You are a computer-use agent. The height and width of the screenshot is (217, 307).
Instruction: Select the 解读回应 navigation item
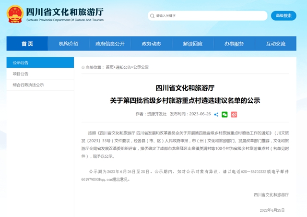point(192,44)
